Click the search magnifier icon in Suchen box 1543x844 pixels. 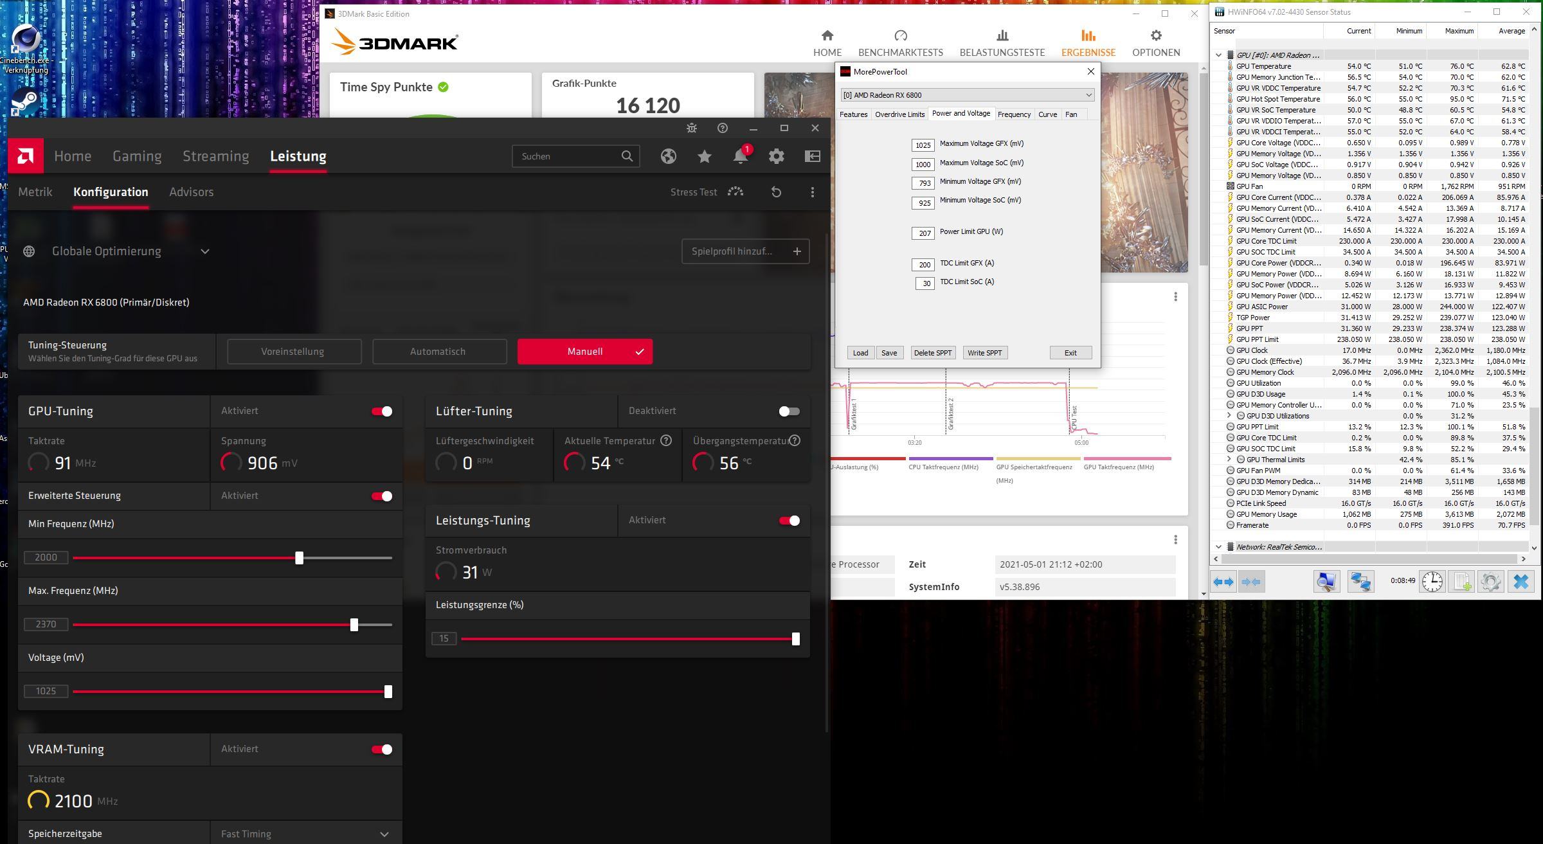[627, 156]
